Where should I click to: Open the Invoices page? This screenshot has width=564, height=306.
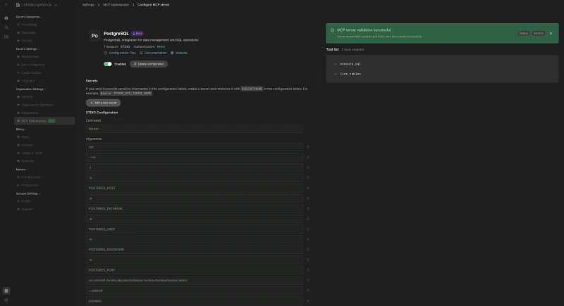click(27, 145)
